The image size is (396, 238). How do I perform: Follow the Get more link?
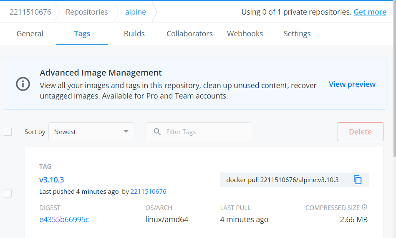tap(370, 12)
